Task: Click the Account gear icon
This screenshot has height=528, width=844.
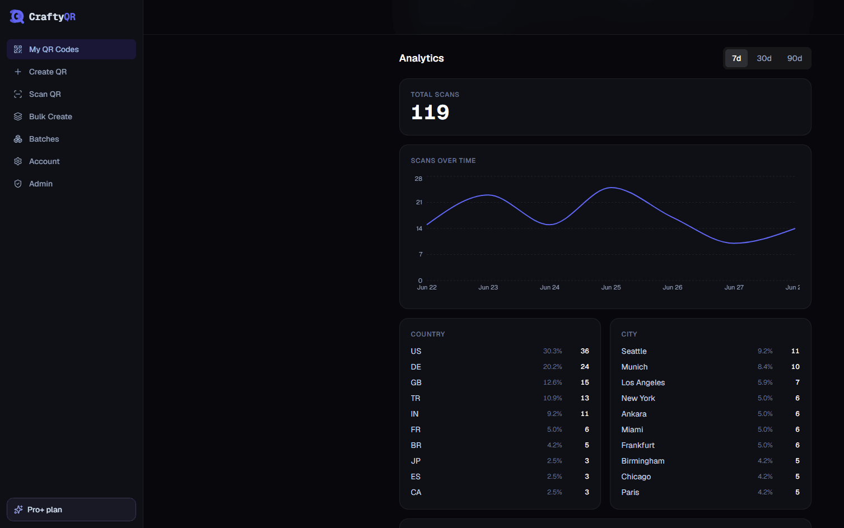Action: click(x=18, y=161)
